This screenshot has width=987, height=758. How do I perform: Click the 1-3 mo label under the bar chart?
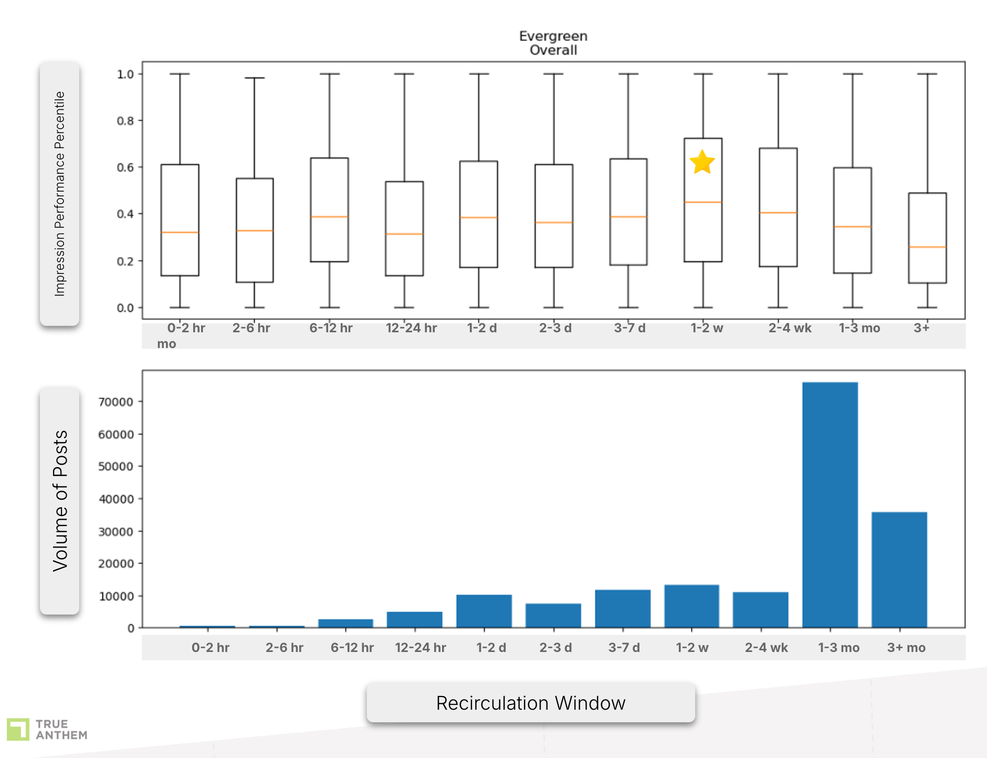[838, 647]
